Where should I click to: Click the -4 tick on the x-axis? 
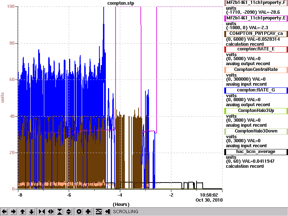pyautogui.click(x=120, y=195)
